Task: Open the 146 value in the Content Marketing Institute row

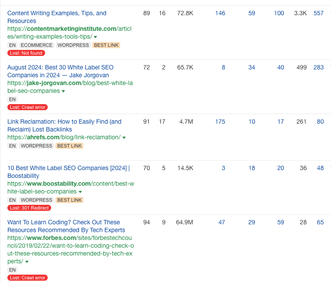Action: point(220,13)
